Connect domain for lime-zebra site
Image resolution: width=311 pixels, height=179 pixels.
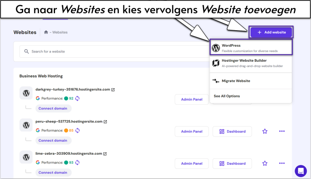[x=53, y=173]
